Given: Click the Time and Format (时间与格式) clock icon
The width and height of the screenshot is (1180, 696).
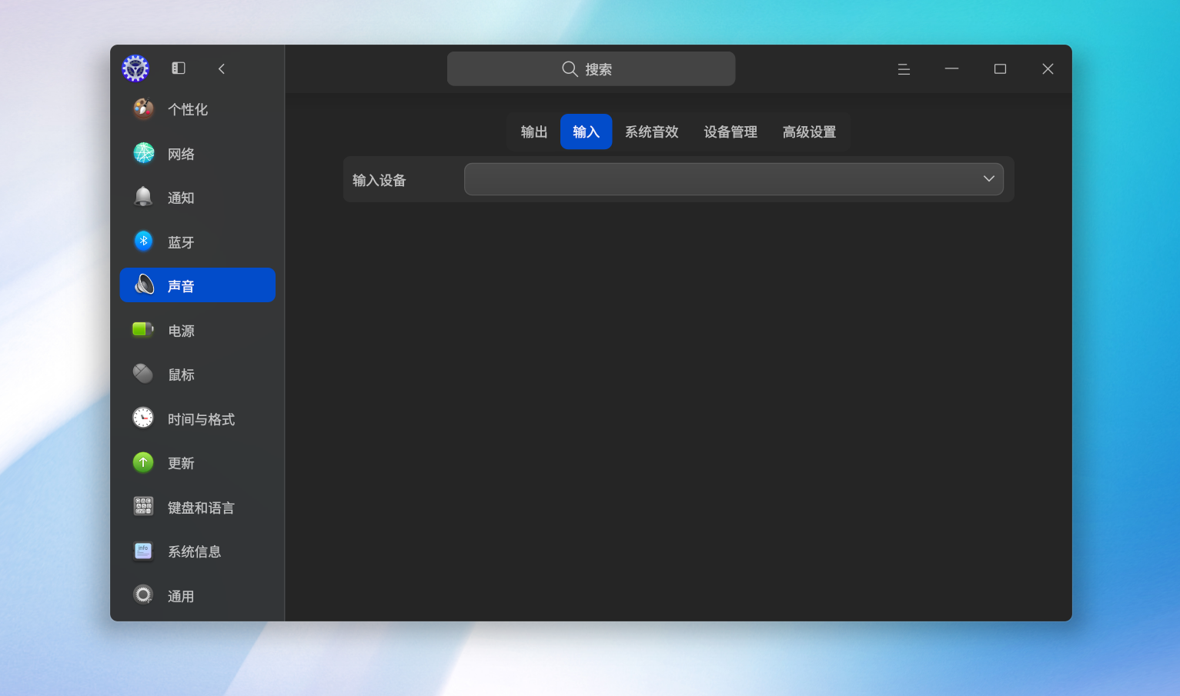Looking at the screenshot, I should coord(143,418).
